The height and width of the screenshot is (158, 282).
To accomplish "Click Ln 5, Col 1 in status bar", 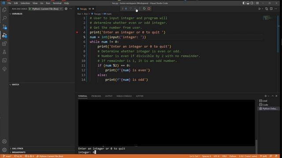I will [194, 156].
